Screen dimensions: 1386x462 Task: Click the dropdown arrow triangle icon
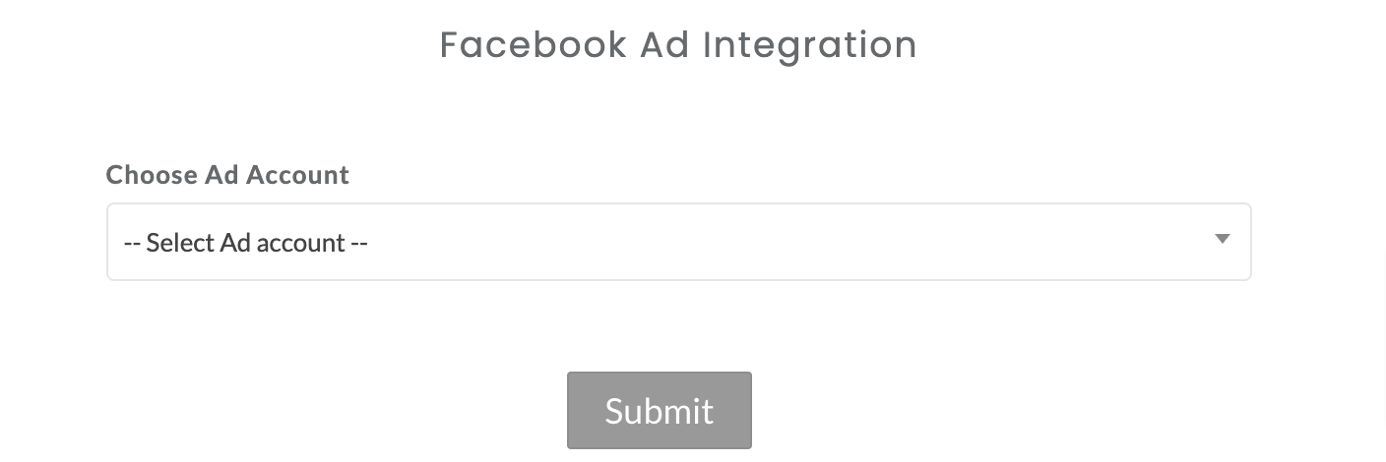pyautogui.click(x=1223, y=239)
